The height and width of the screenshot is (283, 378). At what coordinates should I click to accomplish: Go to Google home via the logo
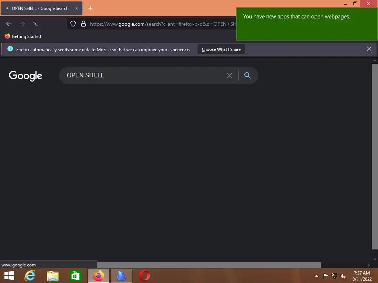point(25,76)
